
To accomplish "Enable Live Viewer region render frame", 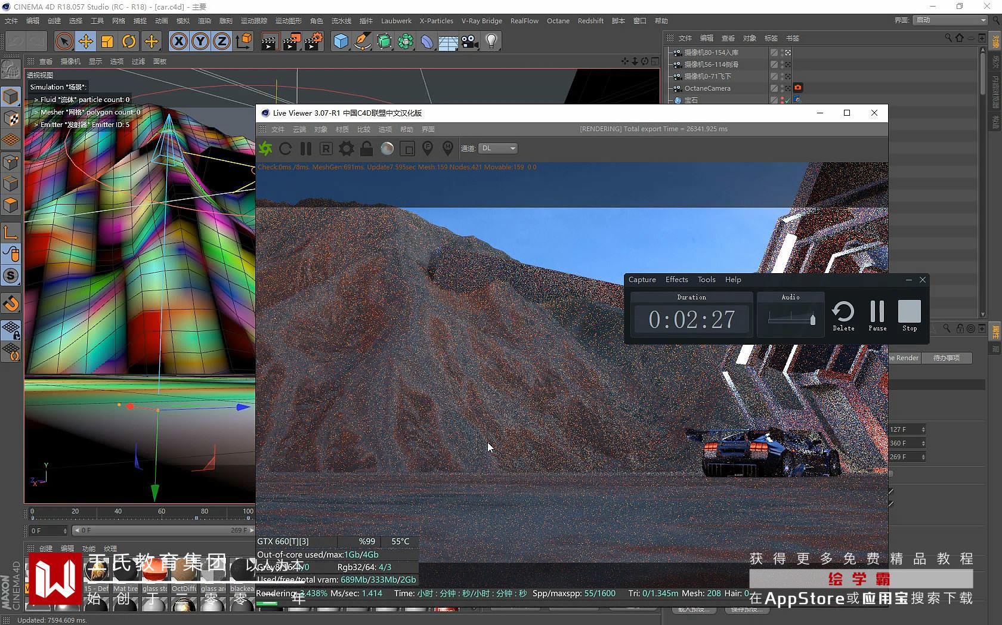I will tap(407, 148).
